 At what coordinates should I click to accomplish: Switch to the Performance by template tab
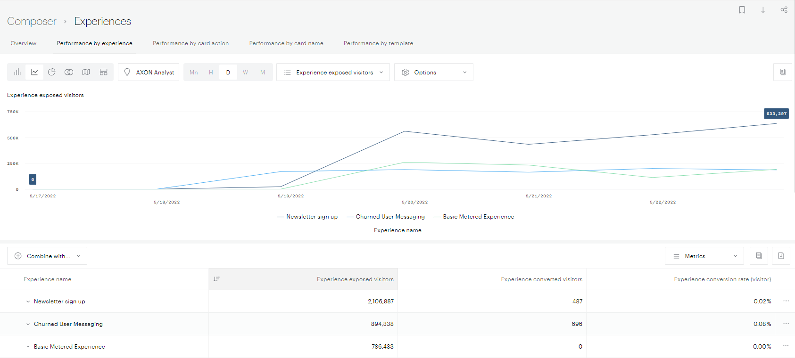(378, 43)
